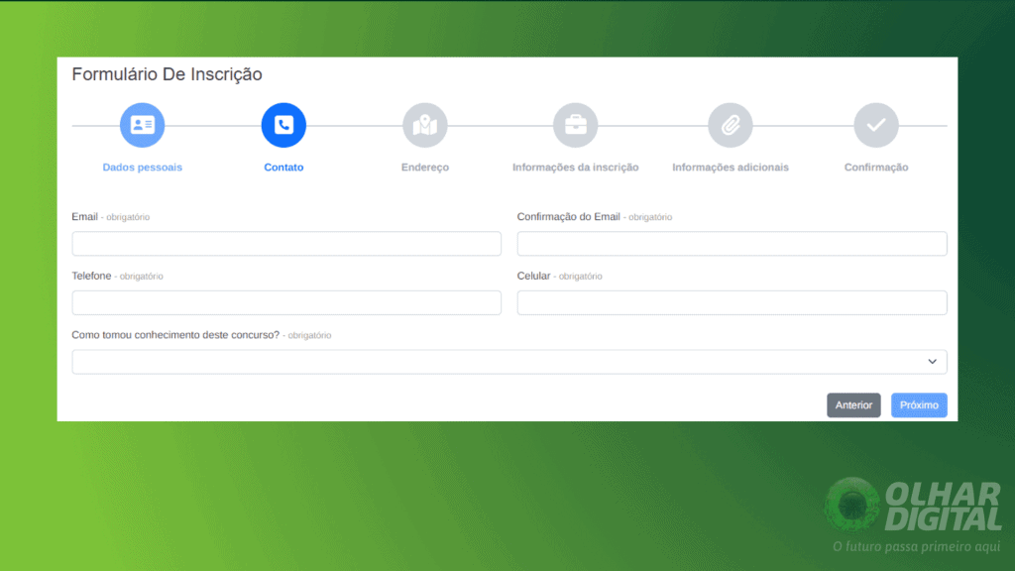Select the Contato phone step icon
Viewport: 1015px width, 571px height.
pos(283,125)
